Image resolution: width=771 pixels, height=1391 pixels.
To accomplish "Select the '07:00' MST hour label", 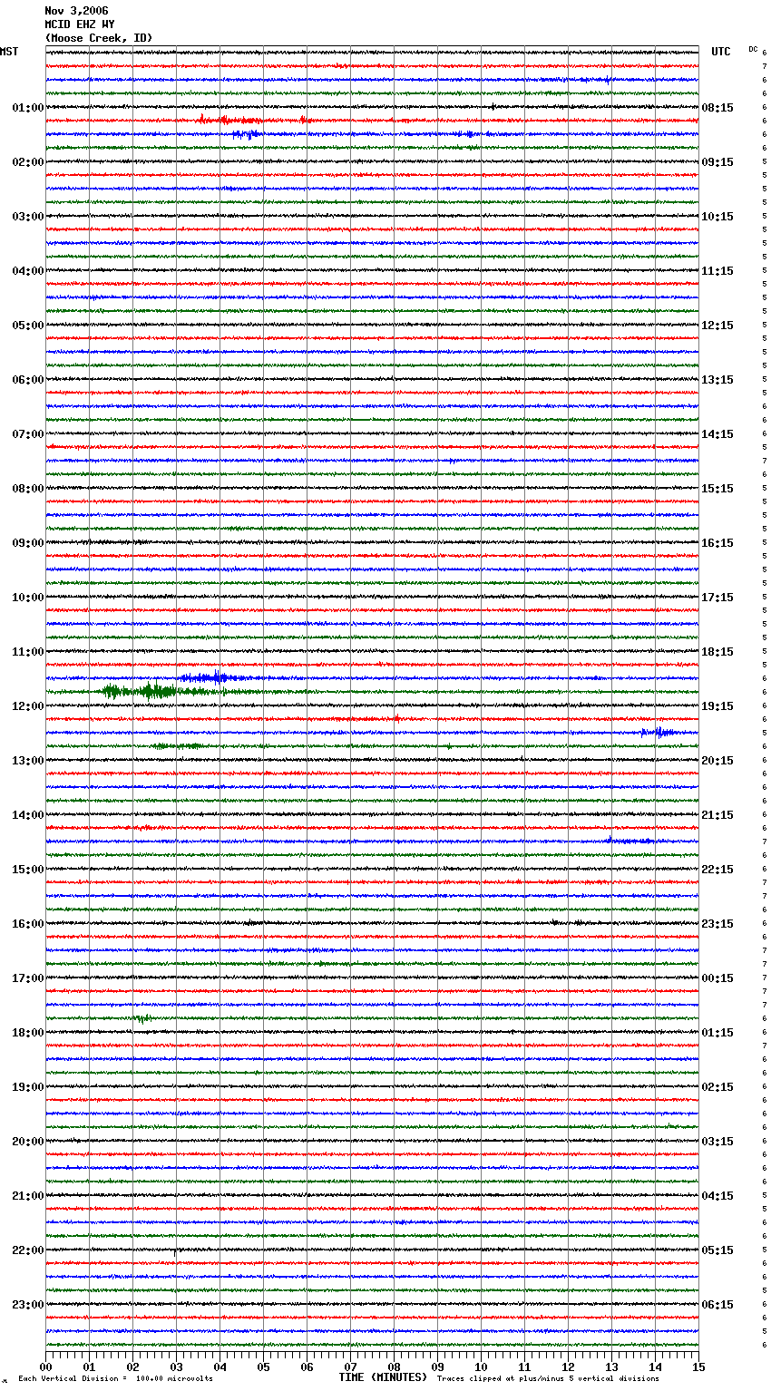I will pos(28,434).
